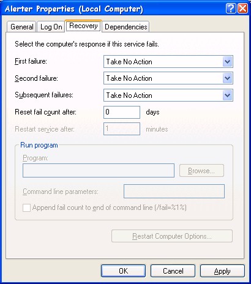Click the First failure Take No Action text

[x=129, y=62]
